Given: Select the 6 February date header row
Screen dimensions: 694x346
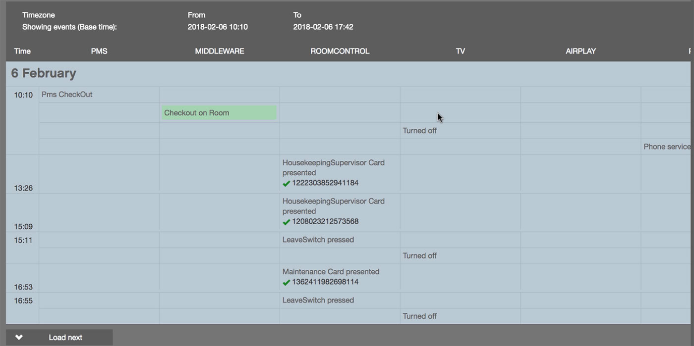Looking at the screenshot, I should [45, 73].
